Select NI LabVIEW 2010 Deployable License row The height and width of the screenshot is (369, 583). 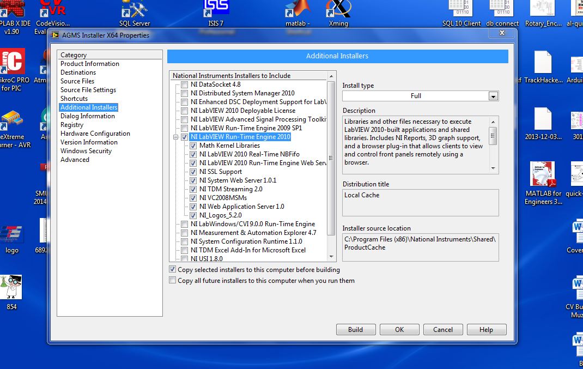[x=243, y=111]
